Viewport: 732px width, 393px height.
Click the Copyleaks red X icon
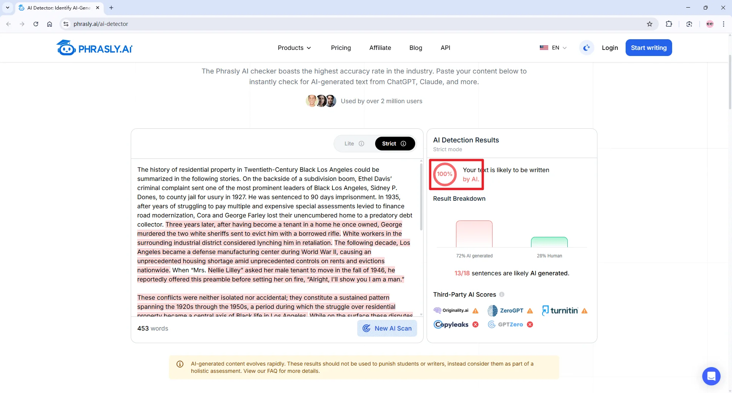tap(475, 324)
